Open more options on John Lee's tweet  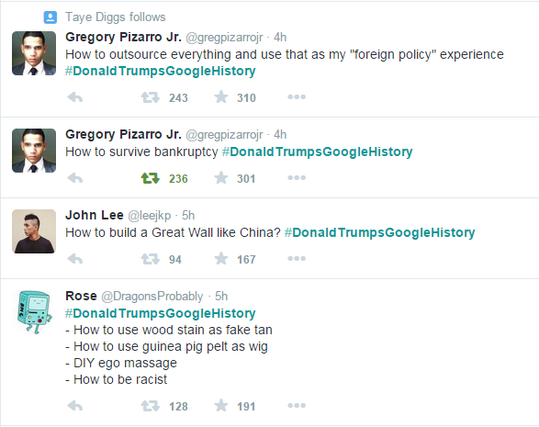(297, 259)
